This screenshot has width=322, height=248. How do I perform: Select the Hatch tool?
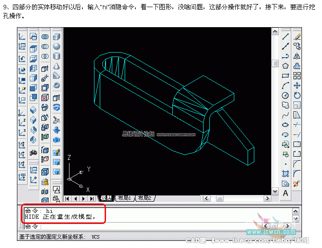point(285,174)
